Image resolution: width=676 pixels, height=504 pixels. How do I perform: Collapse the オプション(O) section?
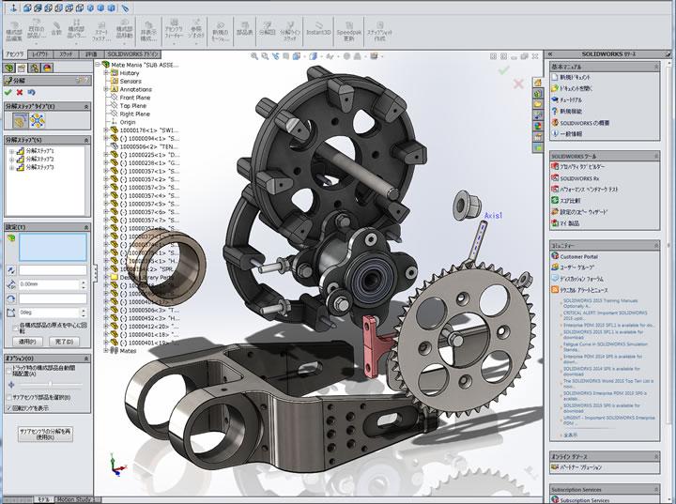click(86, 359)
